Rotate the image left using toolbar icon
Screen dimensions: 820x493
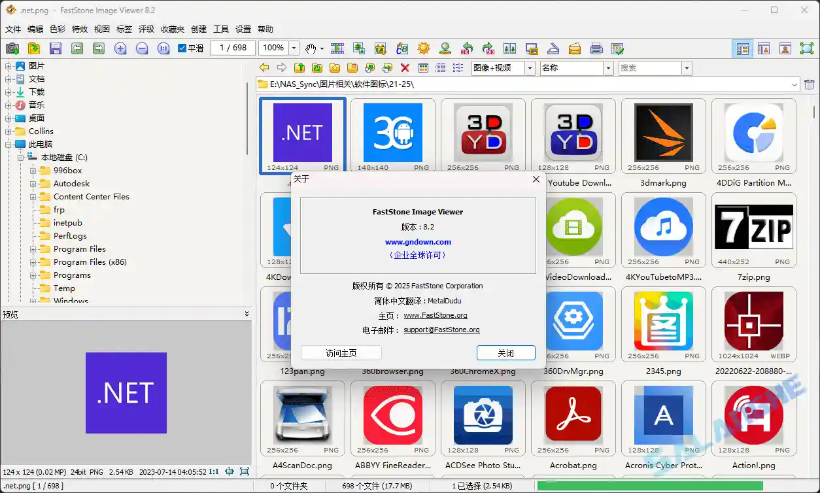[x=468, y=48]
